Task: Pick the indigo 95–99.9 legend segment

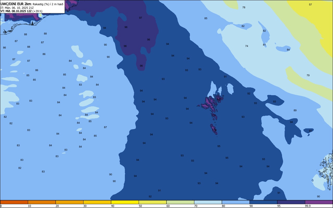Action: click(291, 202)
